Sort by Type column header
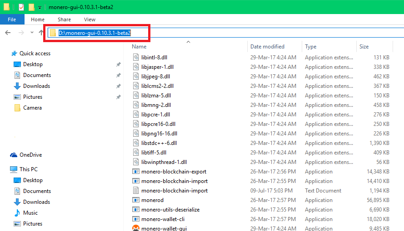404x231 pixels. (311, 47)
